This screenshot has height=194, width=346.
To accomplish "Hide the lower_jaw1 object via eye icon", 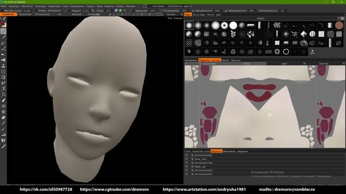I will (187, 159).
